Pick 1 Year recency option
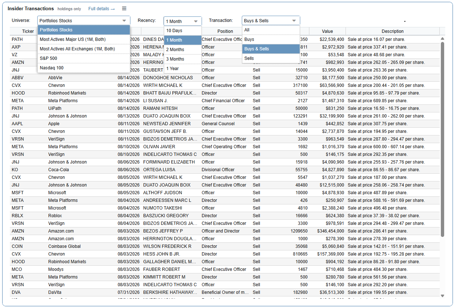454x307 pixels. click(183, 69)
